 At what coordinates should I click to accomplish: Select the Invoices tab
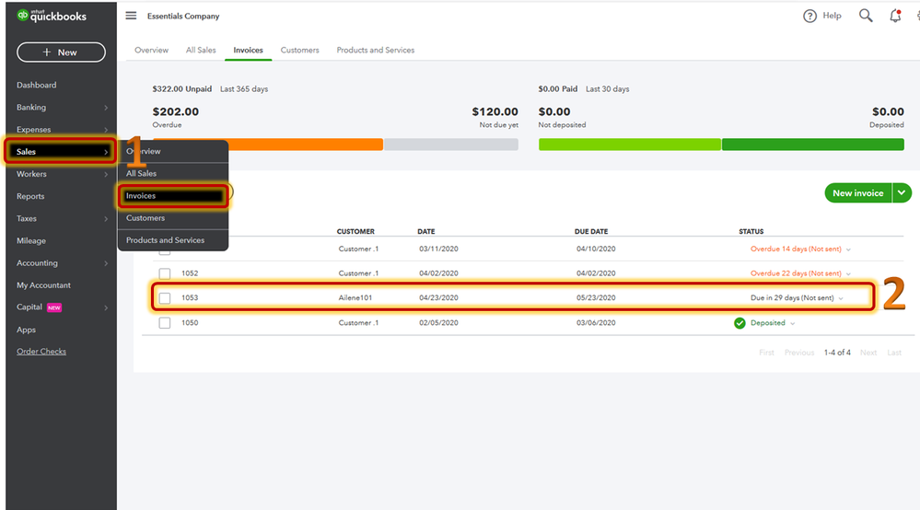[249, 51]
